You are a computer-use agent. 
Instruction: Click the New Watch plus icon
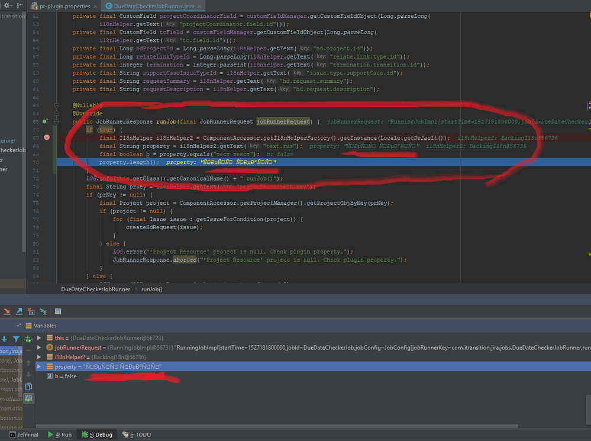coord(28,339)
